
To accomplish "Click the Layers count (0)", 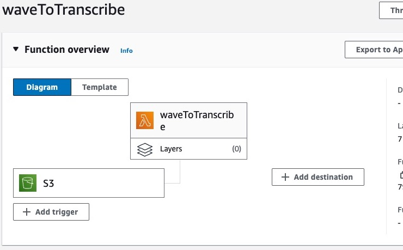I will (x=236, y=149).
